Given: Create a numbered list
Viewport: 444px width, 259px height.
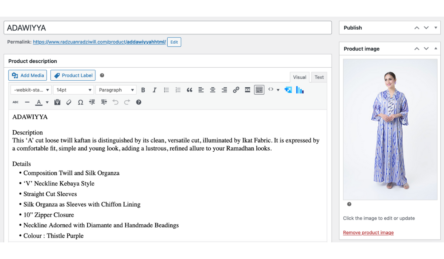Looking at the screenshot, I should pyautogui.click(x=178, y=90).
